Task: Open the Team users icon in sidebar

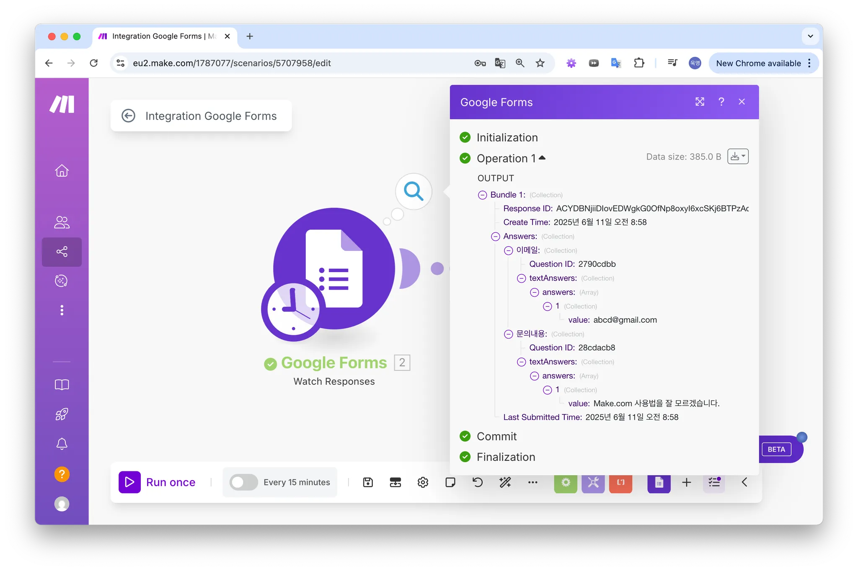Action: point(62,222)
